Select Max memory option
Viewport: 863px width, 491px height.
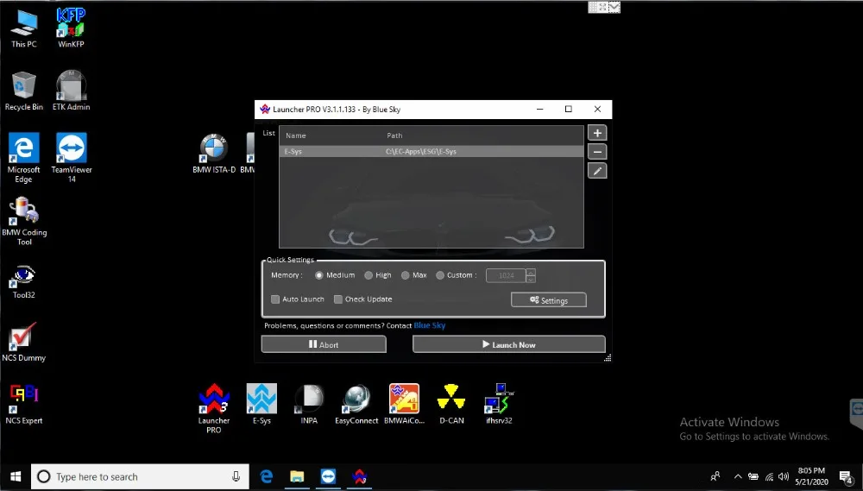pos(414,275)
